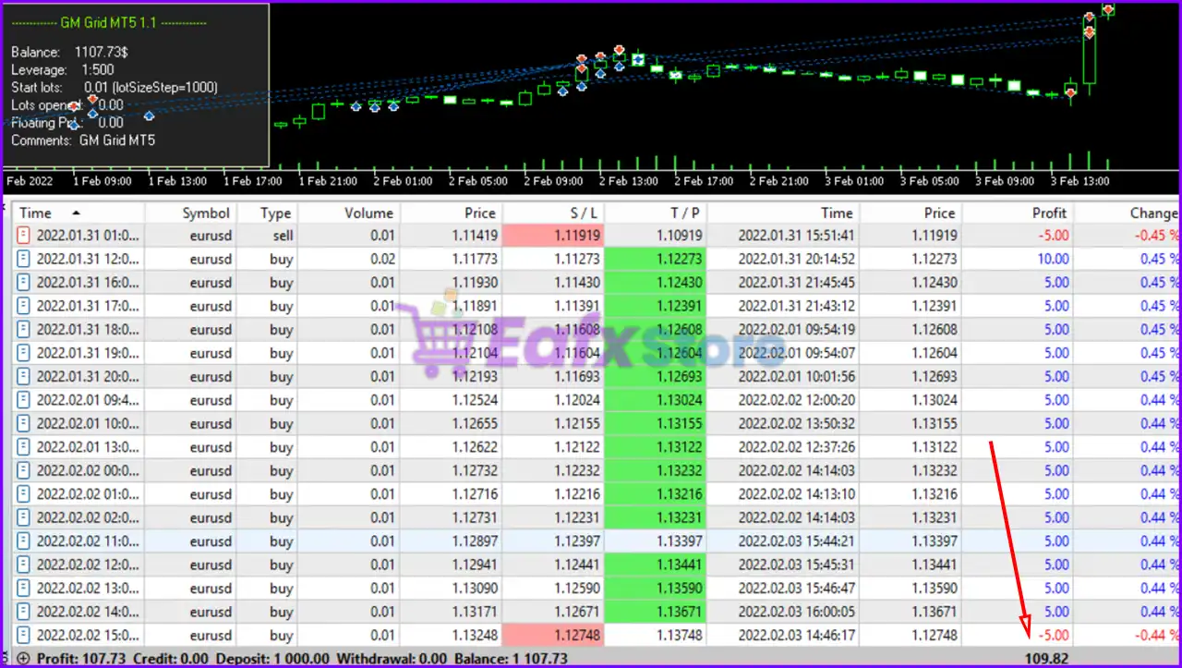Click the Type column header
This screenshot has height=668, width=1182.
[x=275, y=213]
